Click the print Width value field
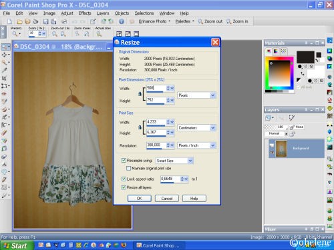The height and width of the screenshot is (250, 334). pos(156,122)
